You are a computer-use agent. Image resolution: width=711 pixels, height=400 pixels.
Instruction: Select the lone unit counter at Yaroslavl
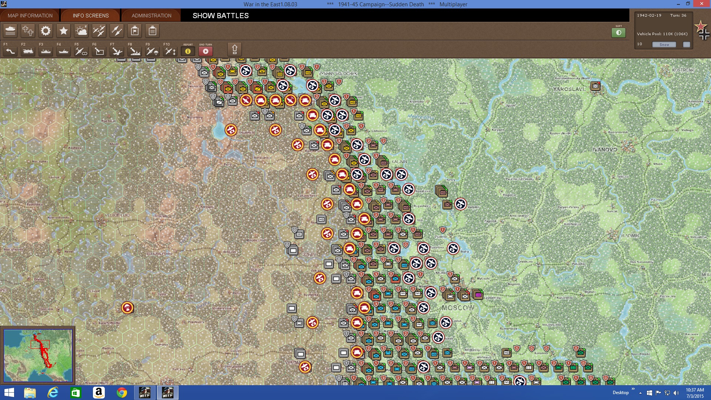click(595, 86)
